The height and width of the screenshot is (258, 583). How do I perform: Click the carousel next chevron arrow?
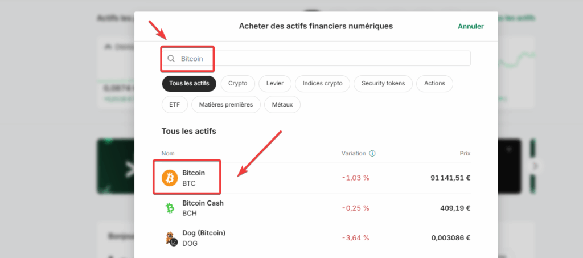(x=535, y=166)
